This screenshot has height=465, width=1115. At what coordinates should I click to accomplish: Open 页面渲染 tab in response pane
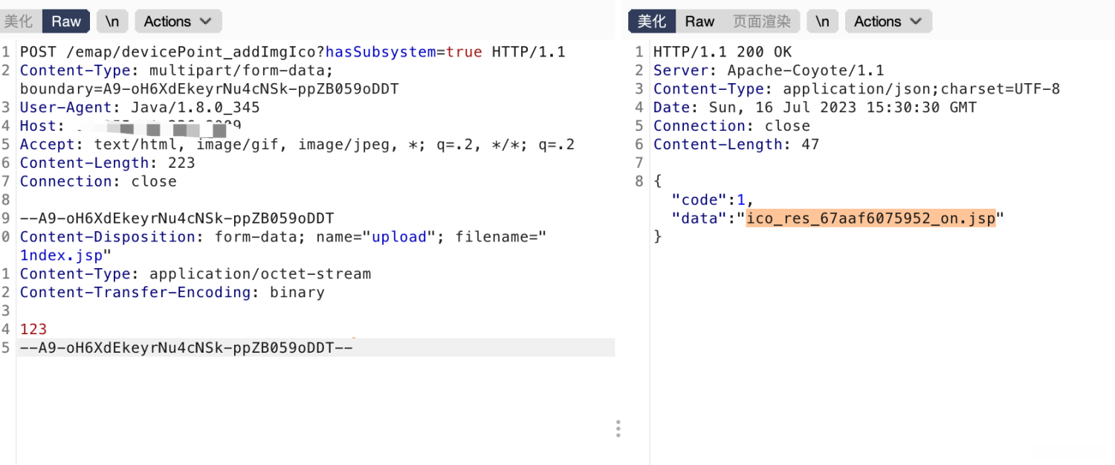[762, 22]
